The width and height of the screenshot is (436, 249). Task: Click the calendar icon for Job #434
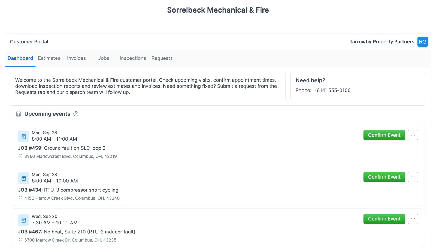24,178
